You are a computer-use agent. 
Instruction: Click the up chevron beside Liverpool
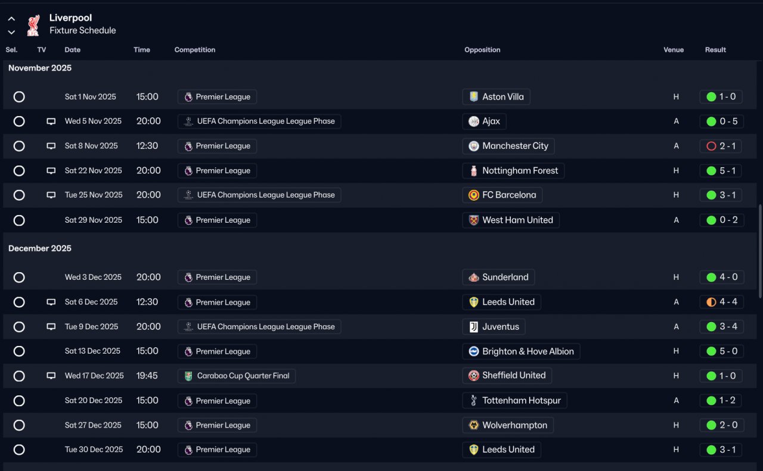11,19
